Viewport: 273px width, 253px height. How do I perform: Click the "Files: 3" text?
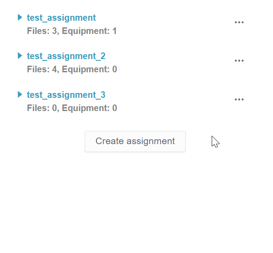[41, 31]
